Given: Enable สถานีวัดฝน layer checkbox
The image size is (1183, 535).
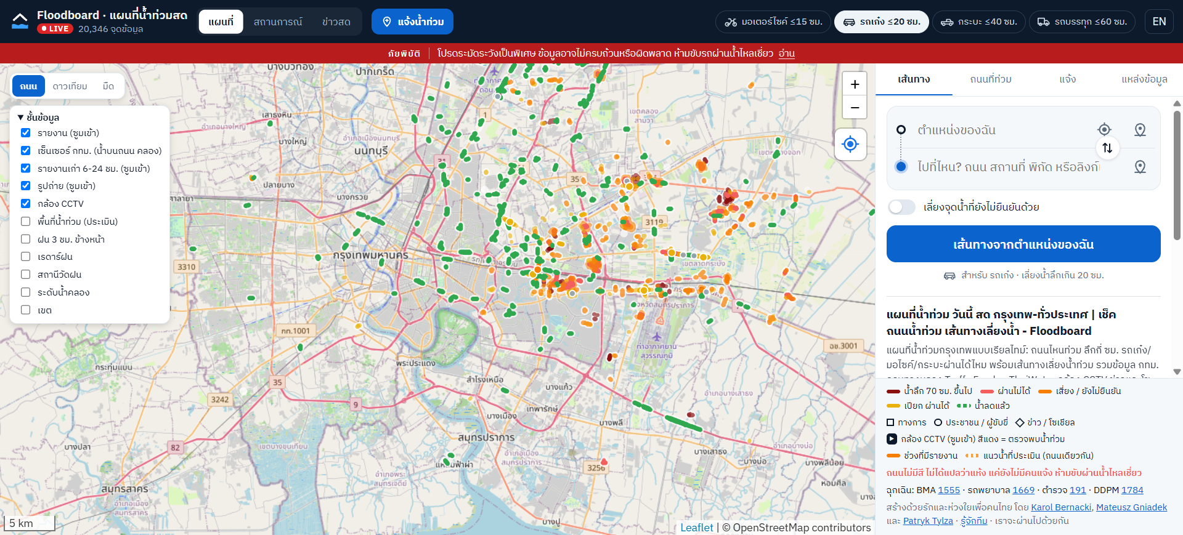Looking at the screenshot, I should 25,274.
